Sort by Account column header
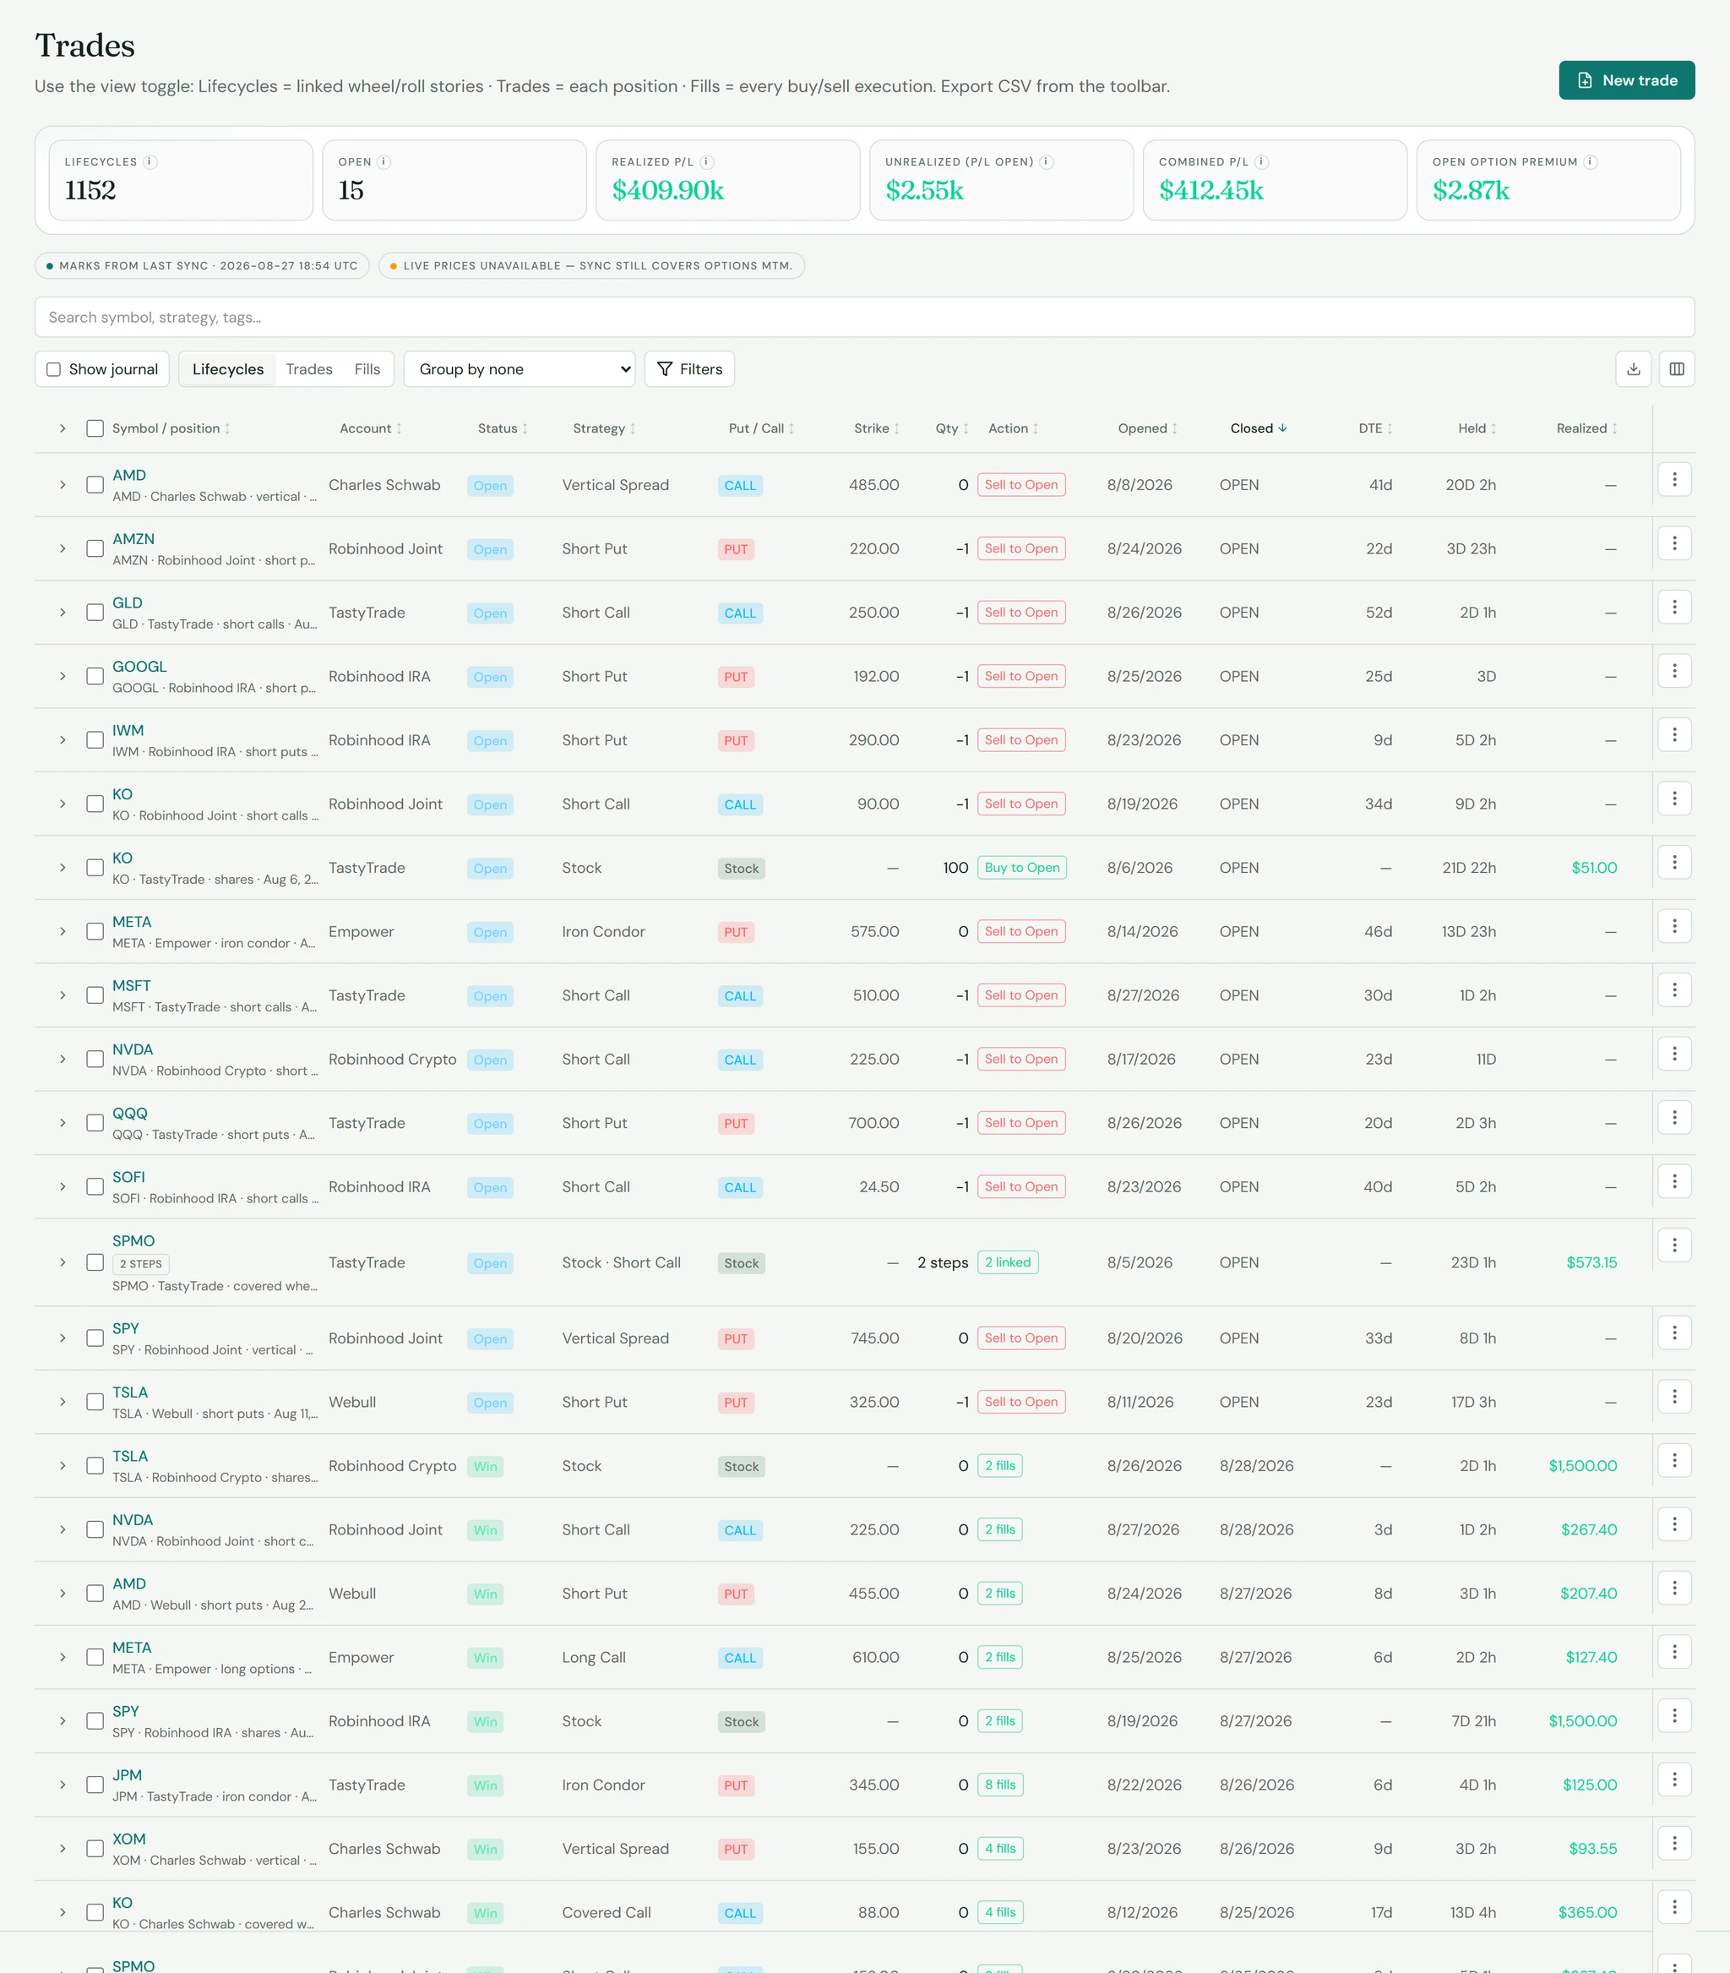The image size is (1730, 1973). (x=372, y=428)
